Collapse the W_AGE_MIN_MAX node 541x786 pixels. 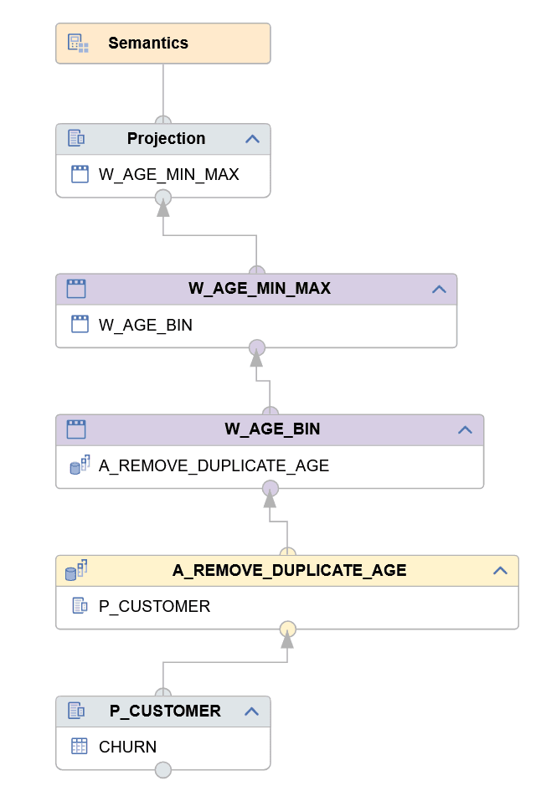pyautogui.click(x=439, y=290)
